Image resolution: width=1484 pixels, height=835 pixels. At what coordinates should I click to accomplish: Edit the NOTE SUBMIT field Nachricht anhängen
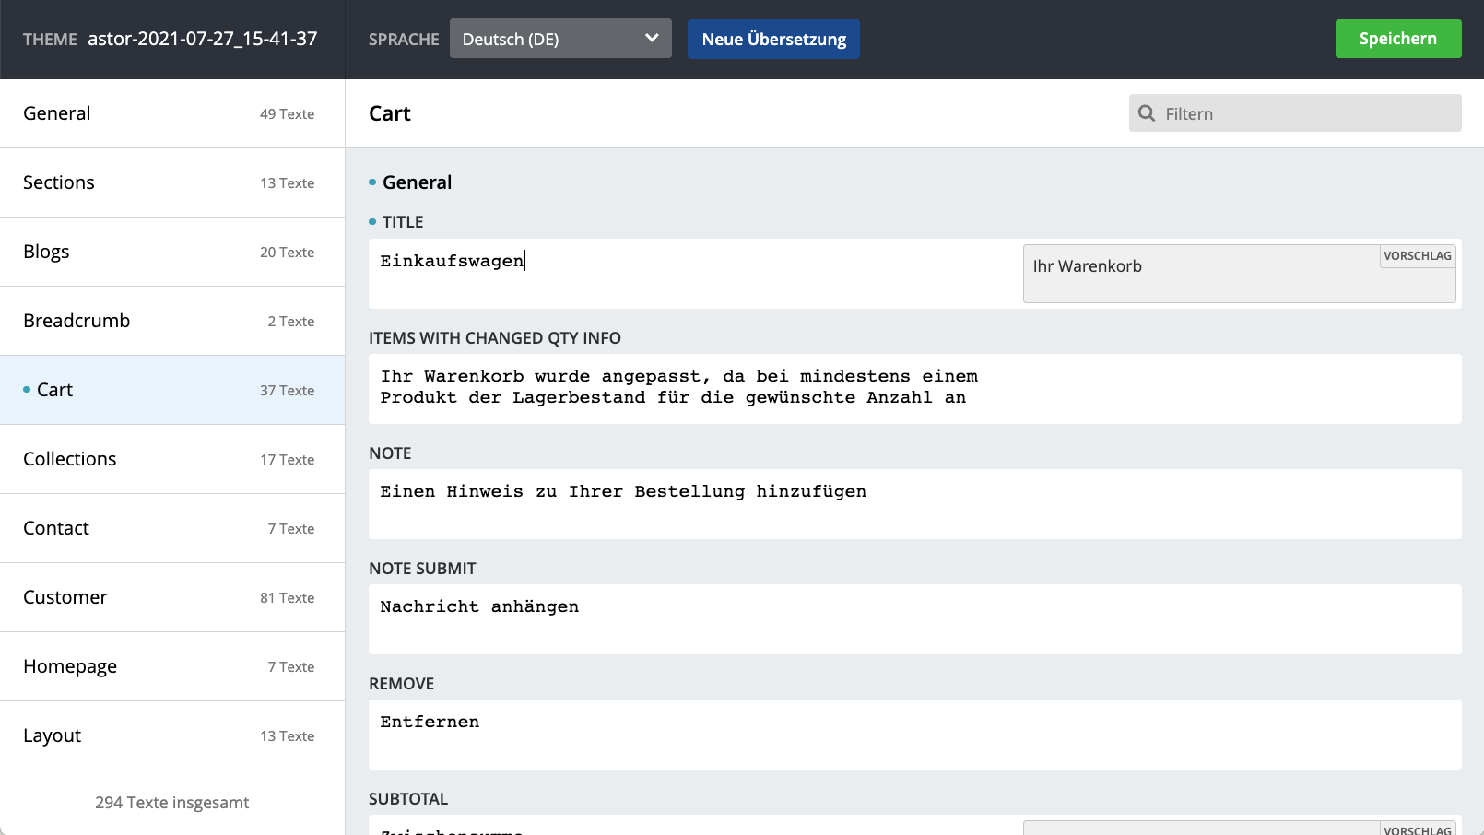[915, 619]
